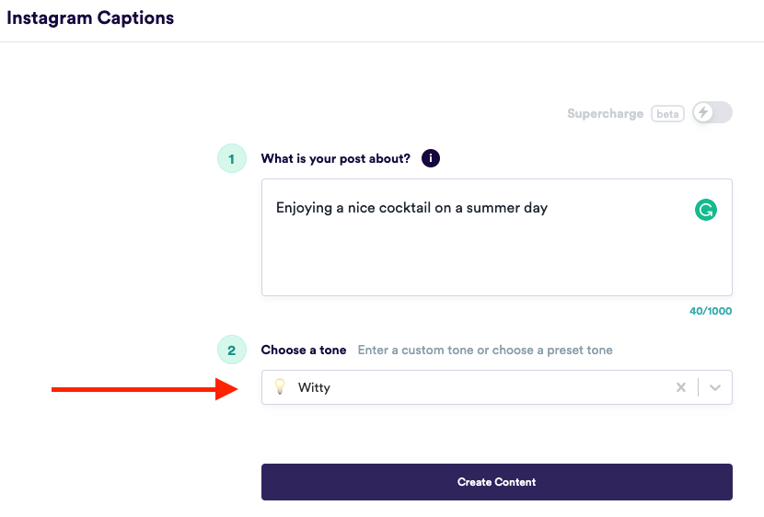The image size is (764, 517).
Task: Click the lightbulb icon next to Witty
Action: pos(281,387)
